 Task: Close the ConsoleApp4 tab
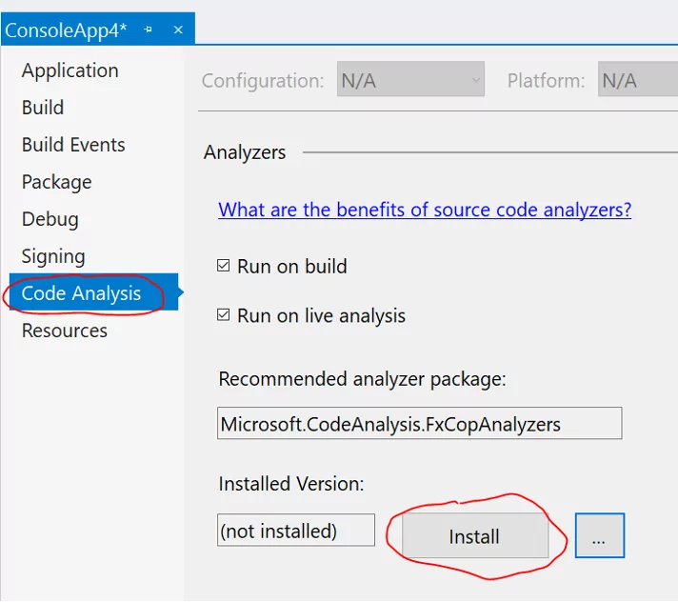point(178,30)
